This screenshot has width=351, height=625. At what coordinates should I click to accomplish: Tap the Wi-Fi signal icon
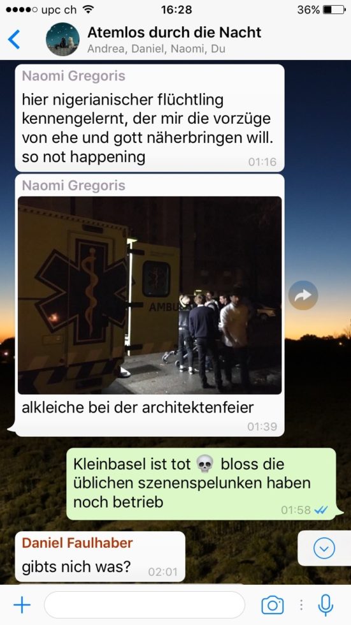[87, 10]
